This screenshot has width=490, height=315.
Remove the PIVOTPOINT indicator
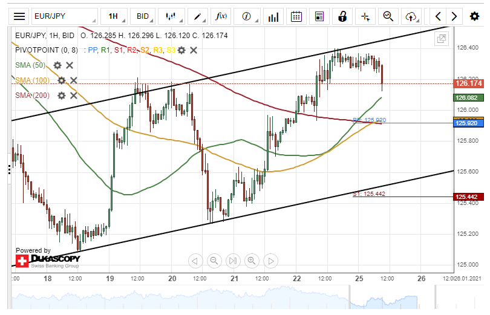[x=194, y=50]
